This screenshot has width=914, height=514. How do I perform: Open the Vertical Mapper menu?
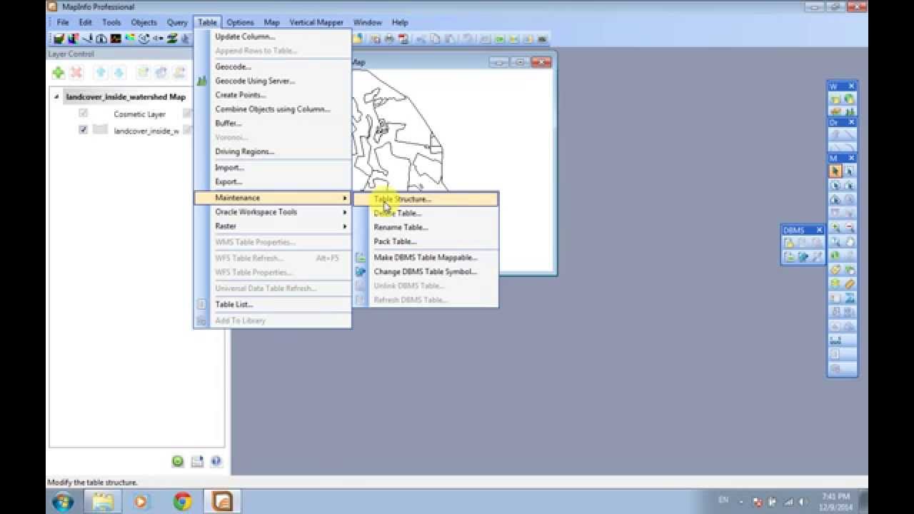pos(316,22)
